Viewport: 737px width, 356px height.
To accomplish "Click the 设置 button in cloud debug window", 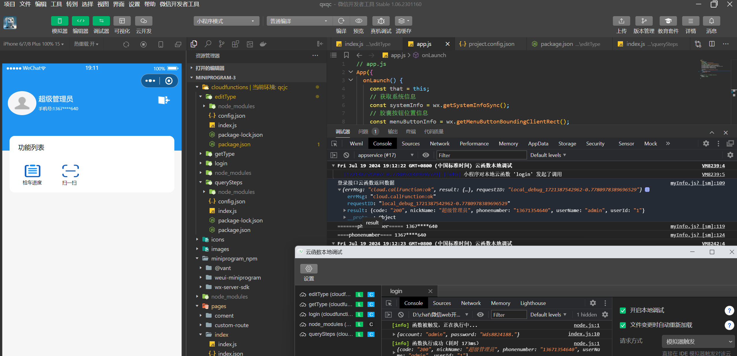I will 309,269.
